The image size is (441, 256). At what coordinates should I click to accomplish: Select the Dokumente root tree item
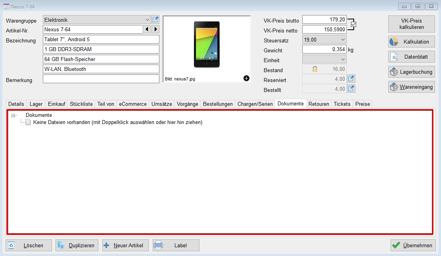tap(39, 115)
